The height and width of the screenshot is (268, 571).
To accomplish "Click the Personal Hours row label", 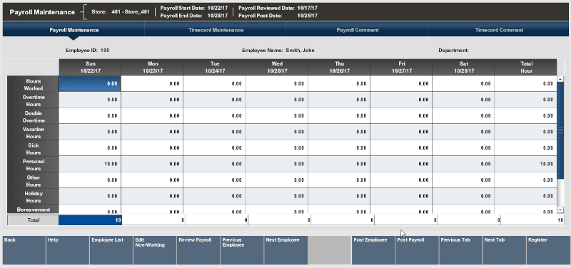I will pyautogui.click(x=33, y=165).
